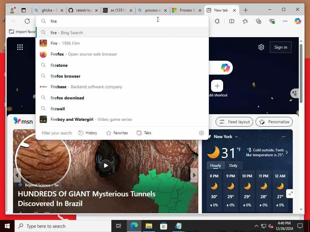310x232 pixels.
Task: Select the firewall suggestion
Action: (122, 109)
